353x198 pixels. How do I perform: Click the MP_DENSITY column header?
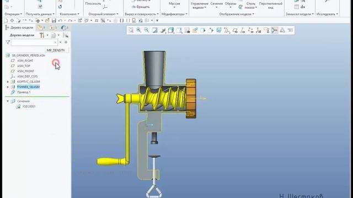pos(56,50)
